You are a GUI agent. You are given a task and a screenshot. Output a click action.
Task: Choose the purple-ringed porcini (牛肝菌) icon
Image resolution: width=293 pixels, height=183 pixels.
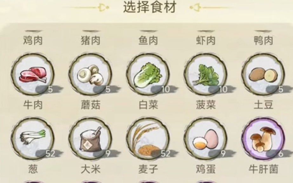(x=263, y=139)
